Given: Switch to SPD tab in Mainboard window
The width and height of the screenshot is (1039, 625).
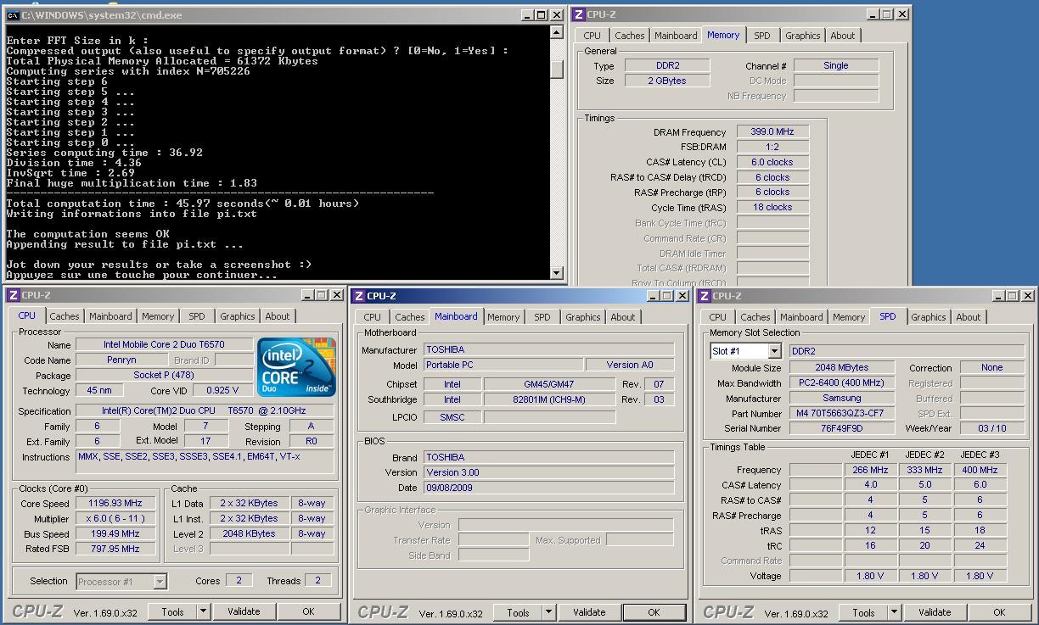Looking at the screenshot, I should tap(542, 317).
